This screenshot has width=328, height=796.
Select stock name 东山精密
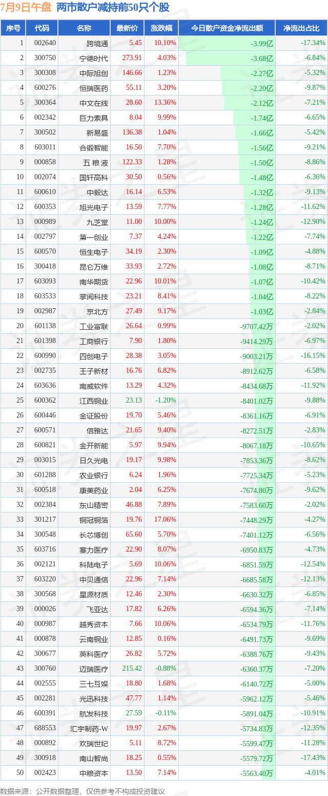point(94,505)
